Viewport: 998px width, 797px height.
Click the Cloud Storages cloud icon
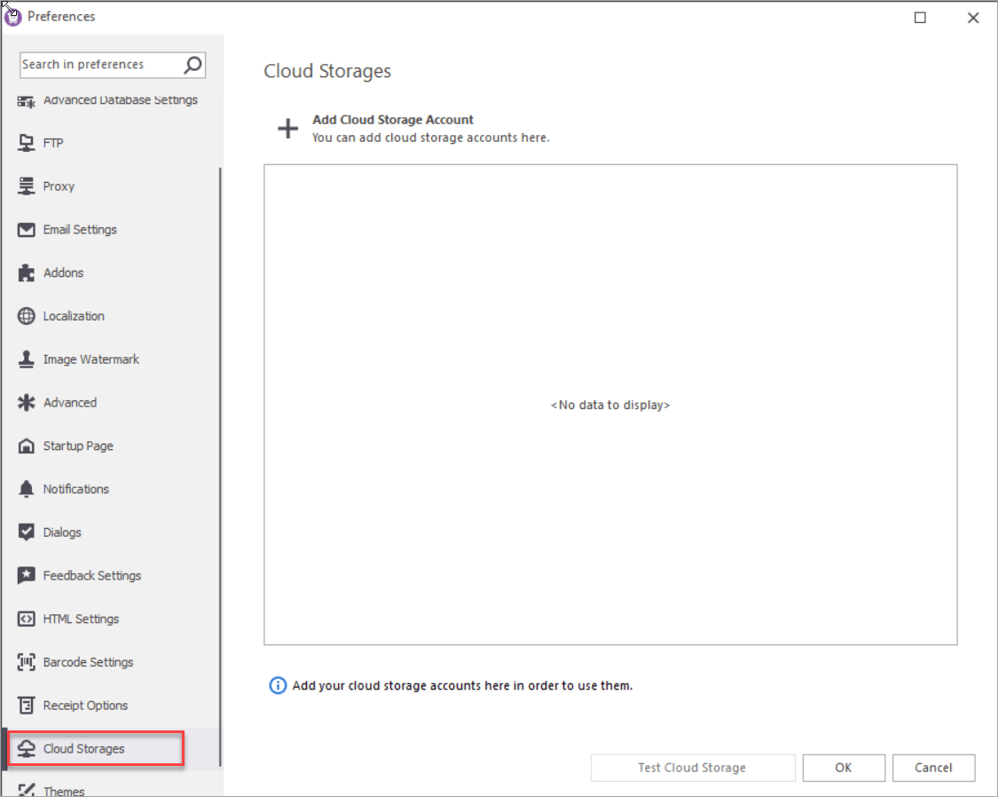coord(26,749)
